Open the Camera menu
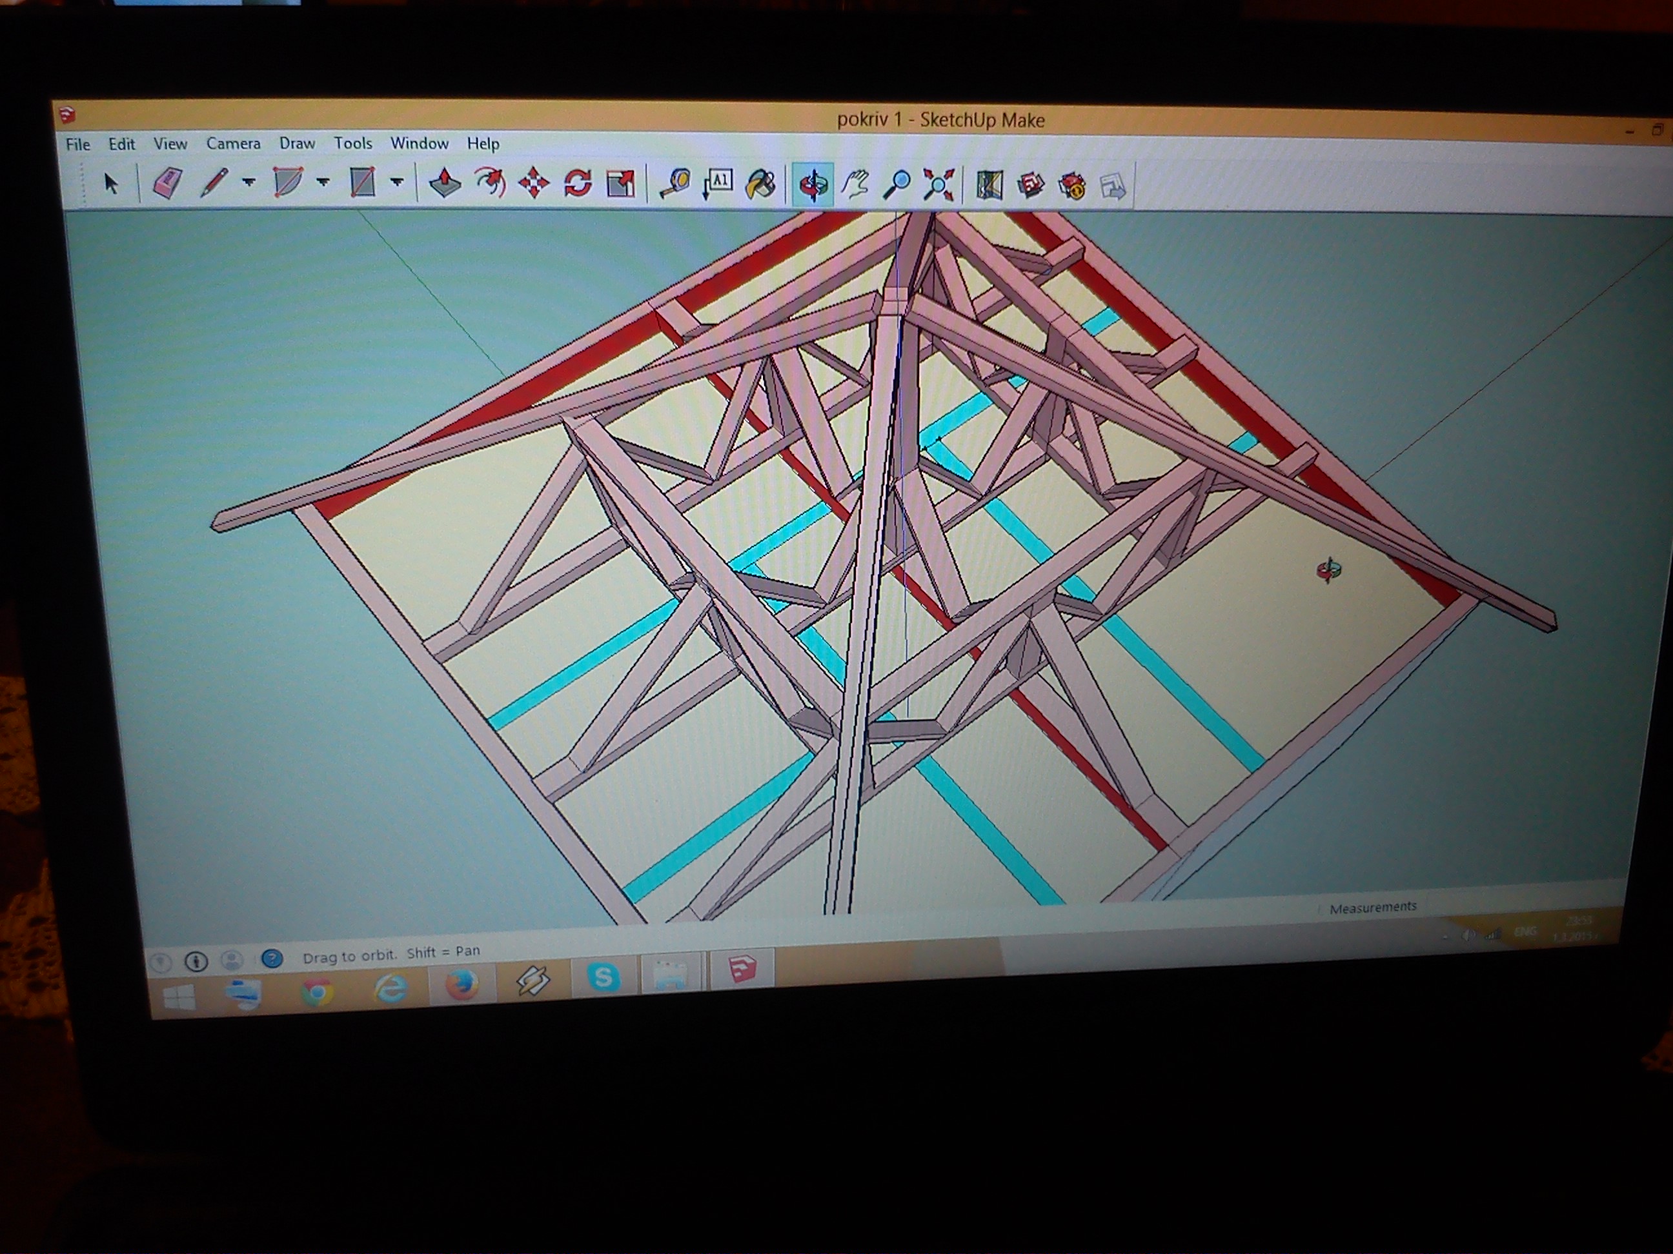 pos(233,144)
